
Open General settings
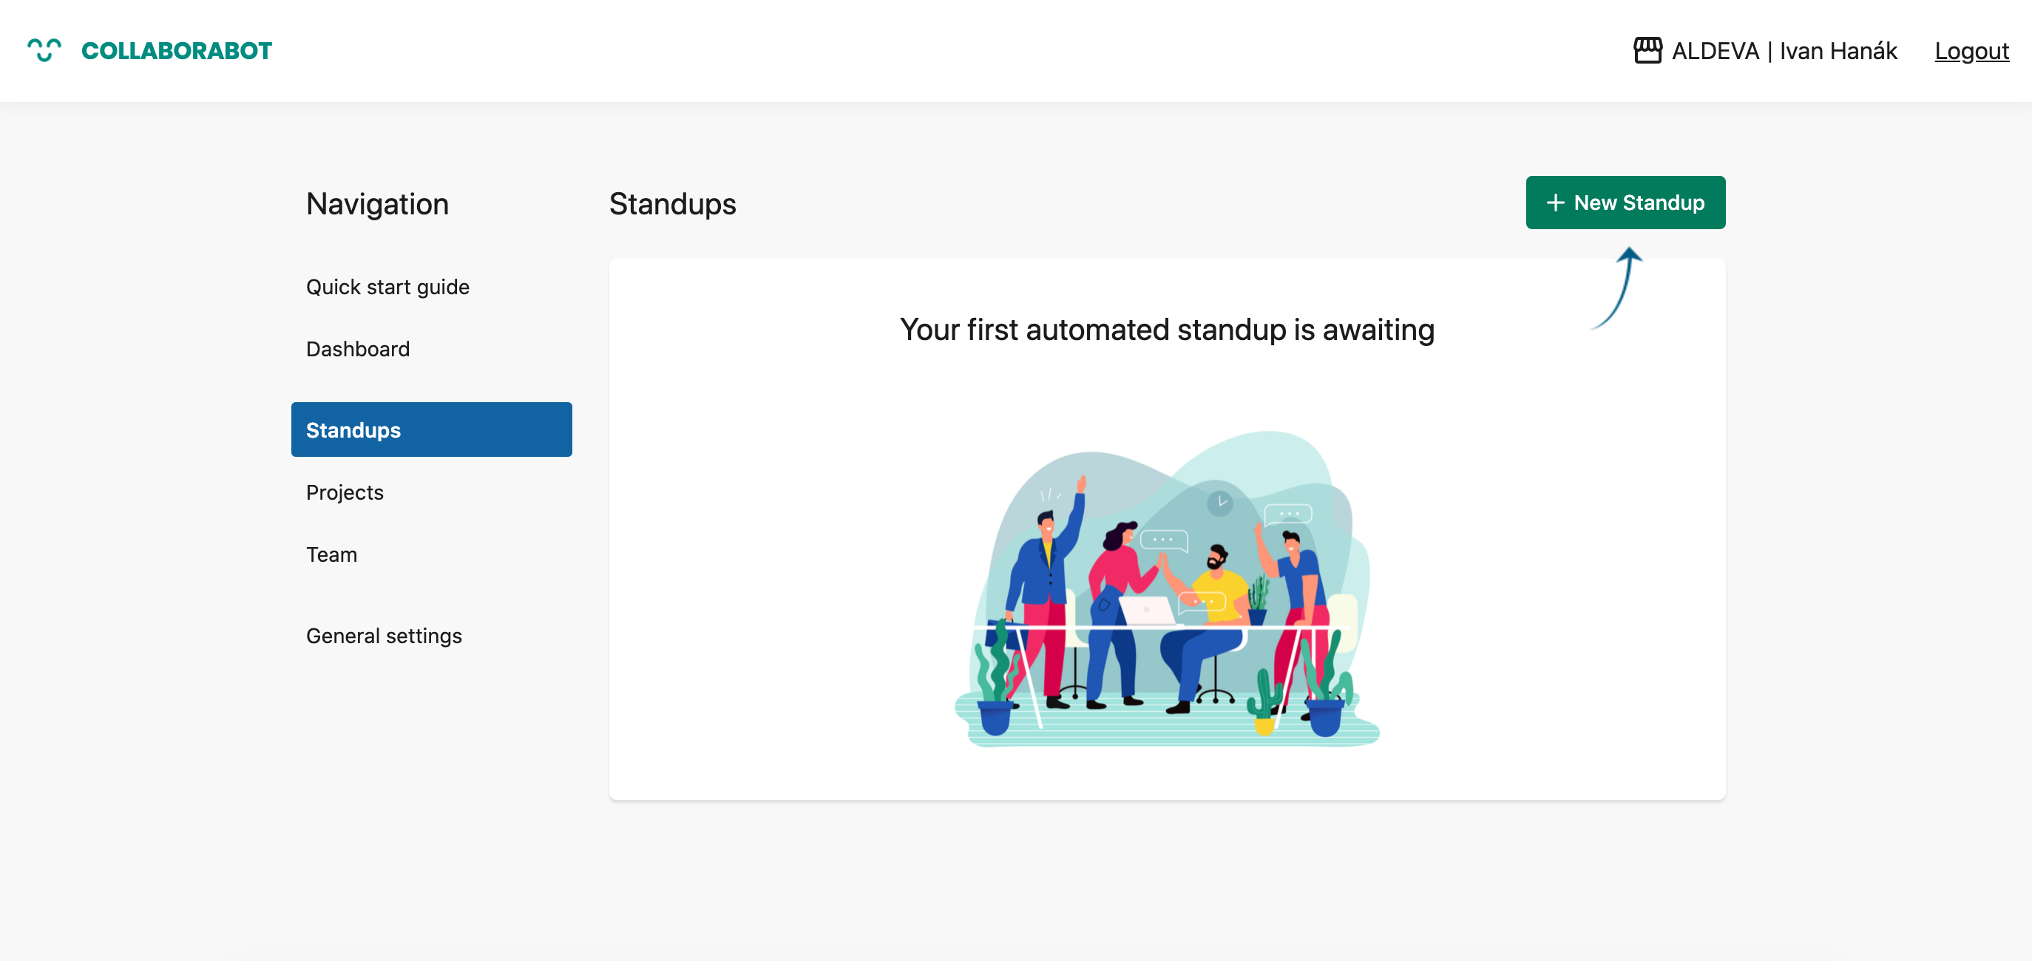[x=383, y=636]
